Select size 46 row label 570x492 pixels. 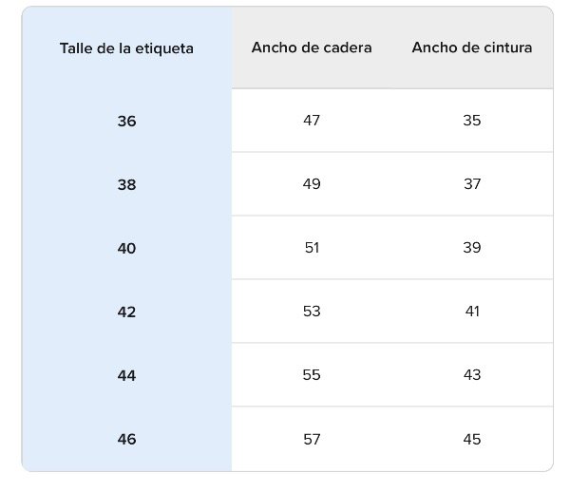click(x=126, y=440)
